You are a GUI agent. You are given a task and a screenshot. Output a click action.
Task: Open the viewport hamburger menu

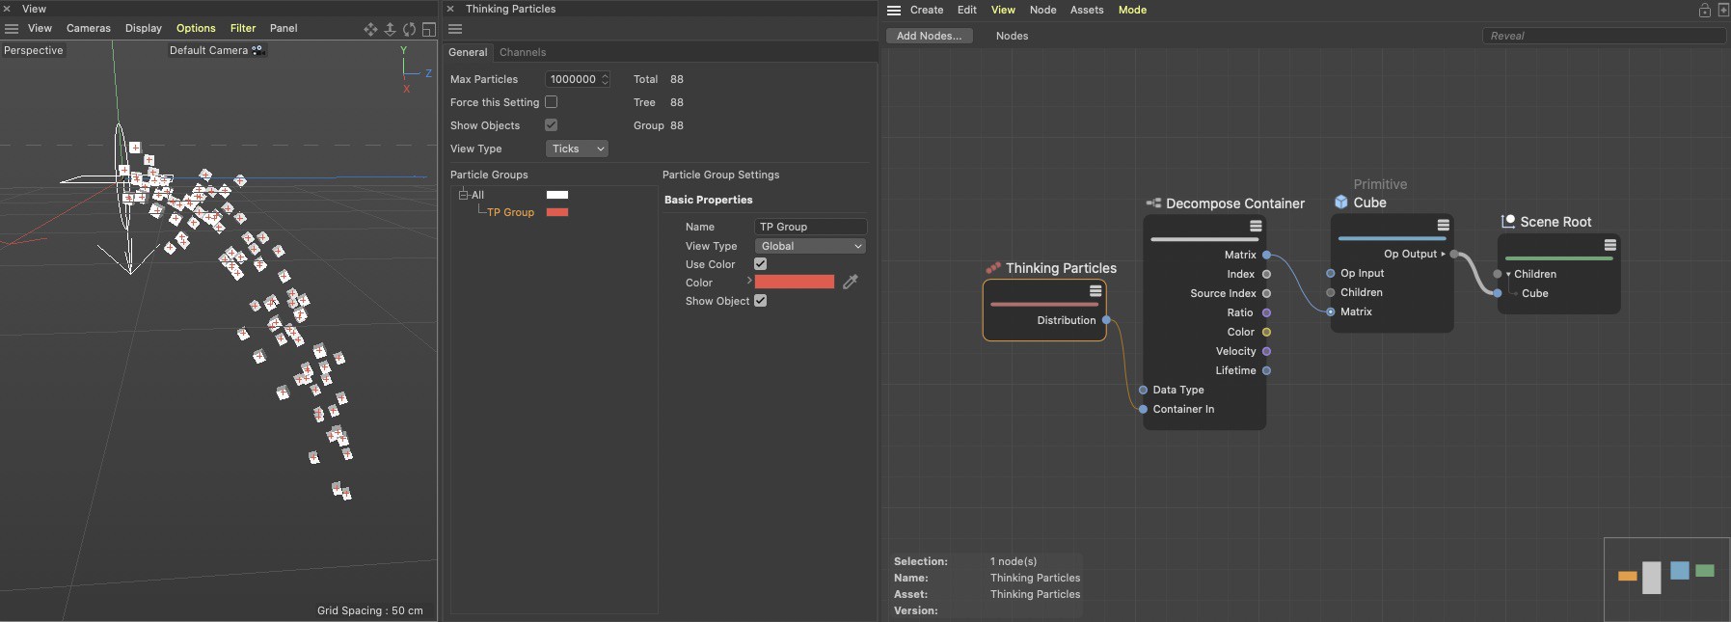(12, 29)
